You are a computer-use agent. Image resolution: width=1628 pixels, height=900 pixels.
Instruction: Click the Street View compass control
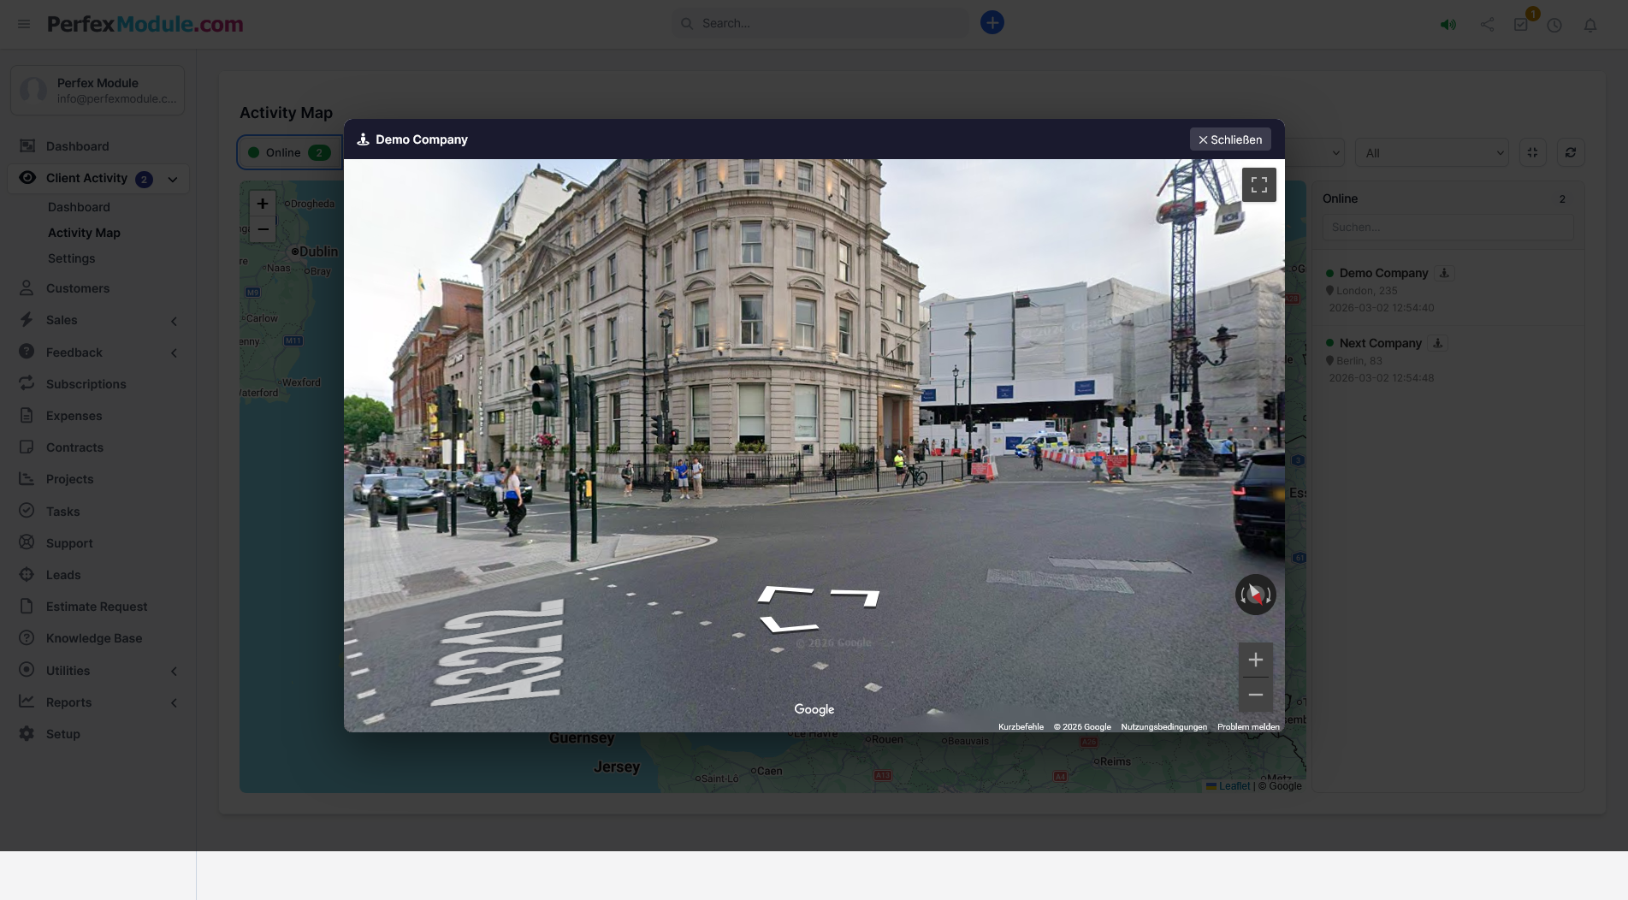[x=1255, y=595]
